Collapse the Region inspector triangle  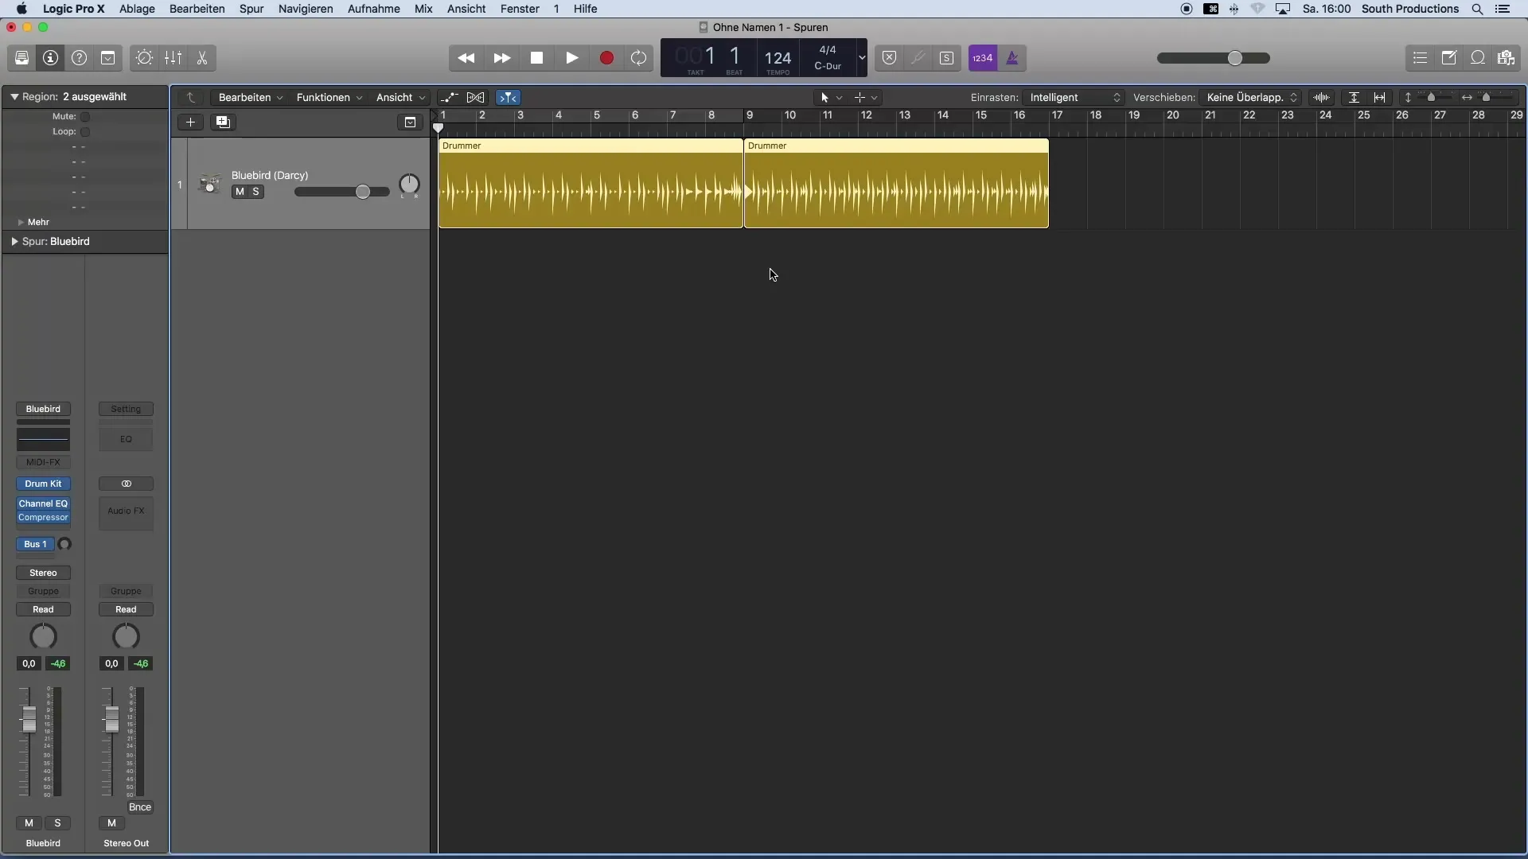14,97
